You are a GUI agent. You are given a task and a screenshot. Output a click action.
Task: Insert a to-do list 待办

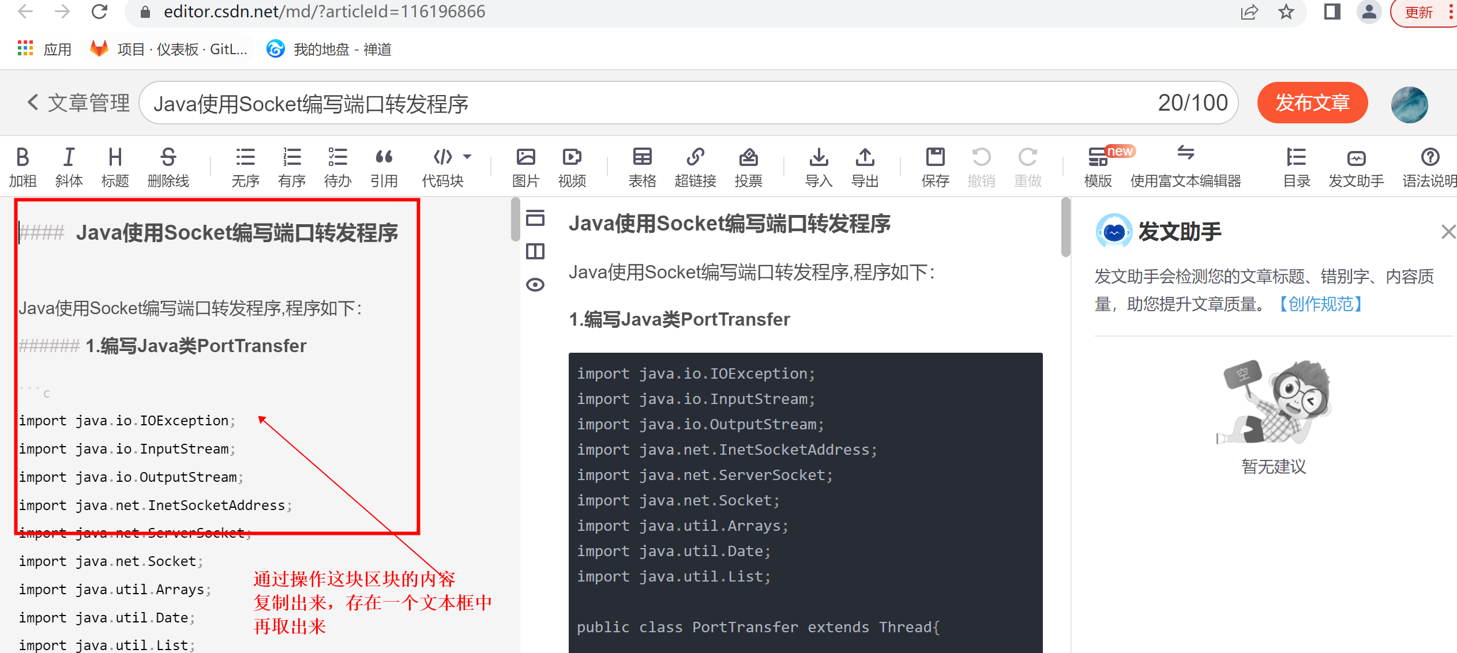[x=337, y=167]
